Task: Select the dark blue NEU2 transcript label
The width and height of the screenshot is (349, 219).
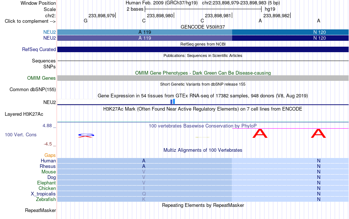Action: click(x=50, y=38)
